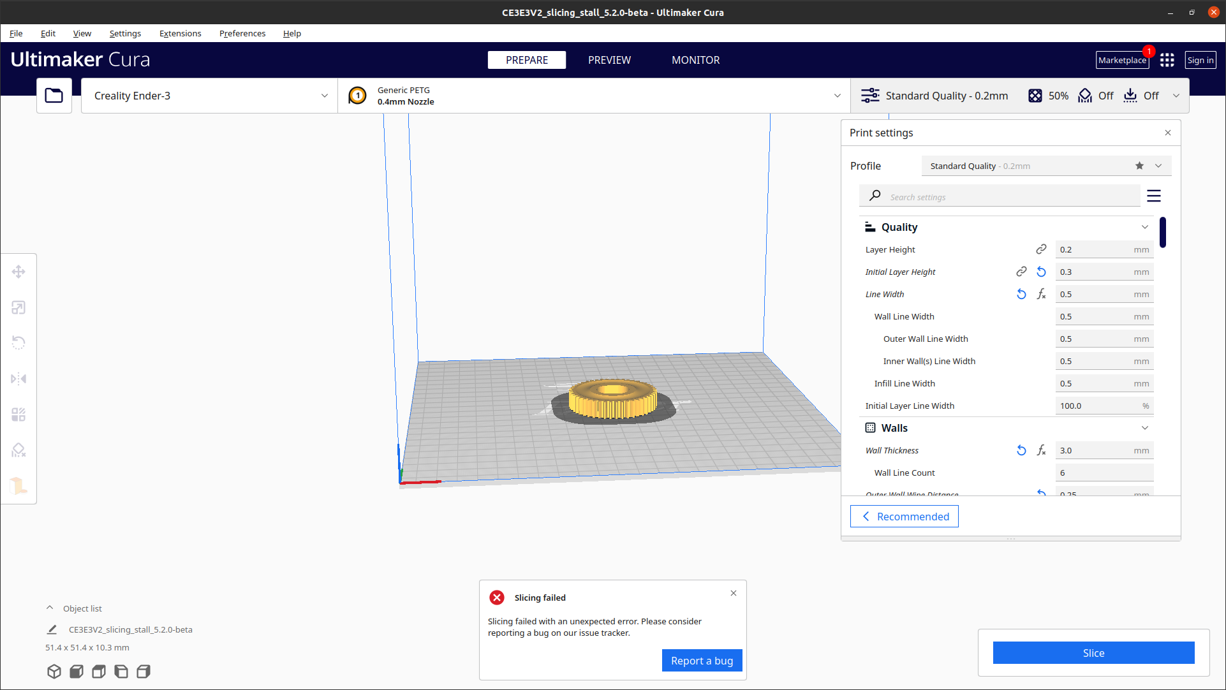Click Line Width formula icon
This screenshot has height=690, width=1226.
point(1041,294)
